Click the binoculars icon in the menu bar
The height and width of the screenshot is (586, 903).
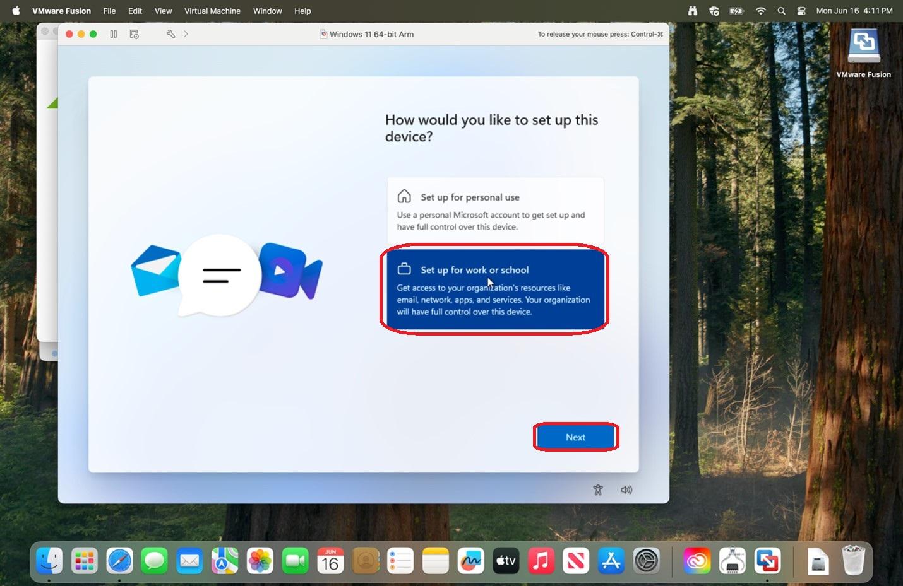tap(693, 11)
